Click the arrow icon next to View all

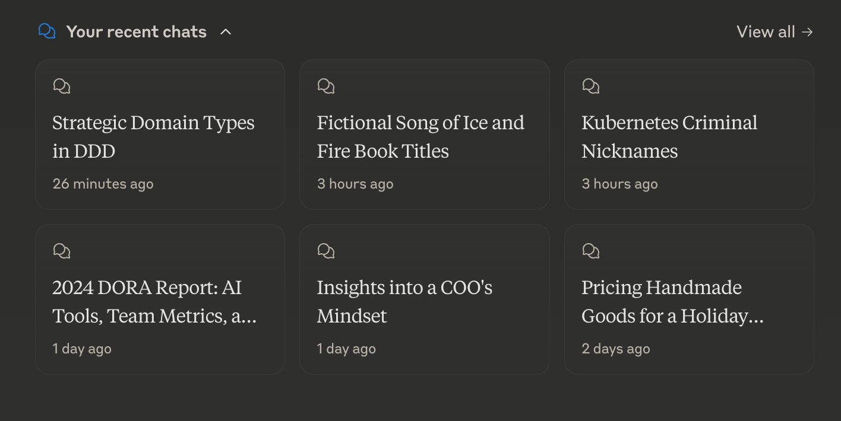click(807, 32)
